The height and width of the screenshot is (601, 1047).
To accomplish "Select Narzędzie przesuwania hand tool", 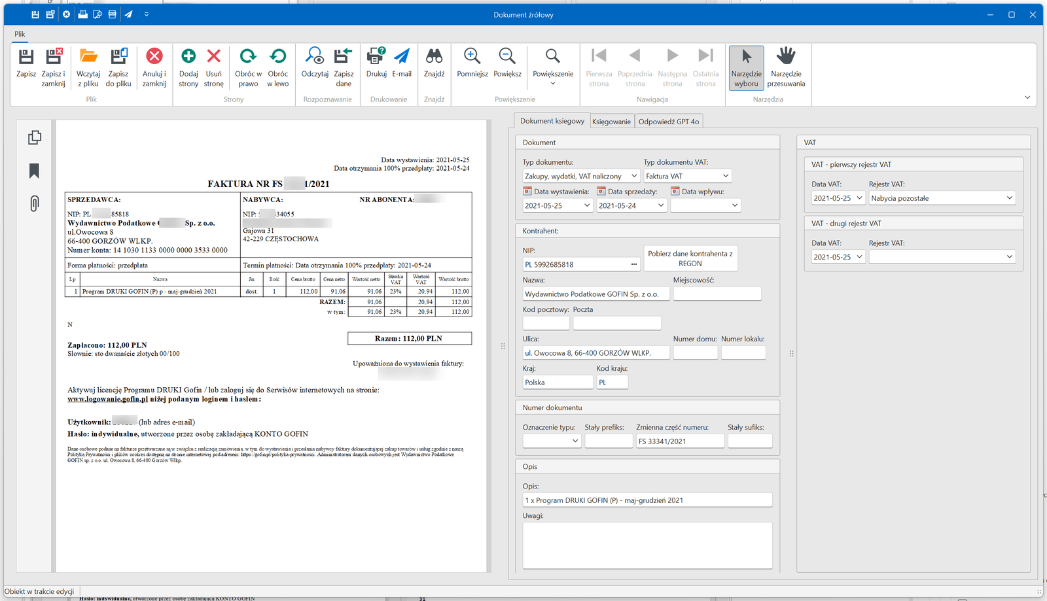I will 786,57.
